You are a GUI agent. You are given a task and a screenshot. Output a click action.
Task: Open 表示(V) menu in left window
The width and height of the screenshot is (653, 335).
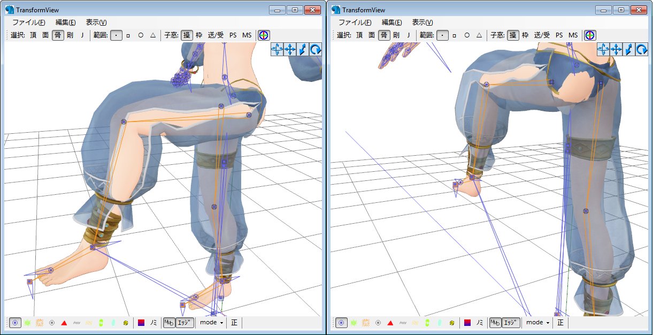click(96, 22)
